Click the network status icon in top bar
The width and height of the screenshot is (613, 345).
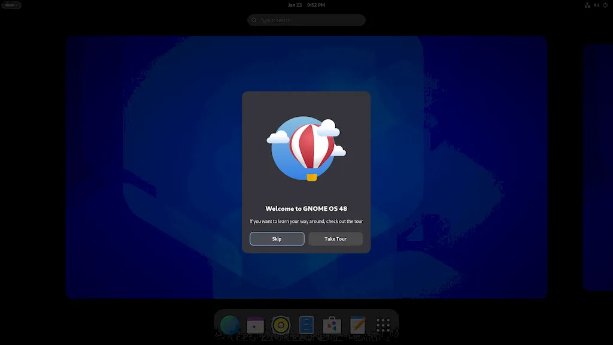587,5
